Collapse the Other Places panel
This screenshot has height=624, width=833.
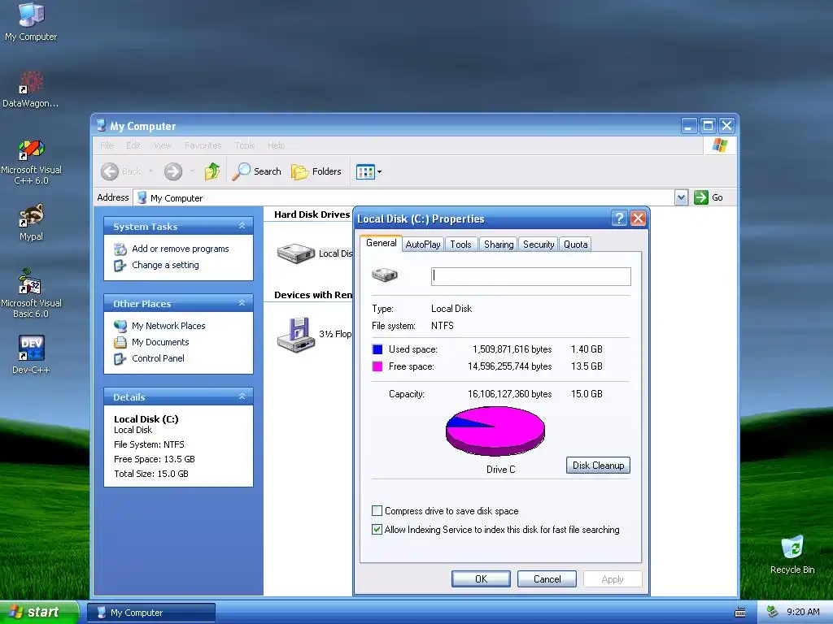pos(242,303)
